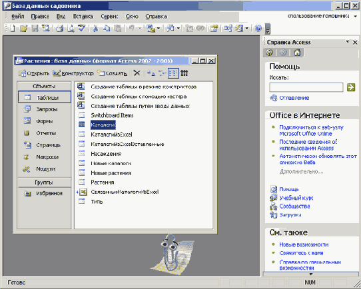
Task: Click the Home icon in help pane
Action: pos(297,53)
